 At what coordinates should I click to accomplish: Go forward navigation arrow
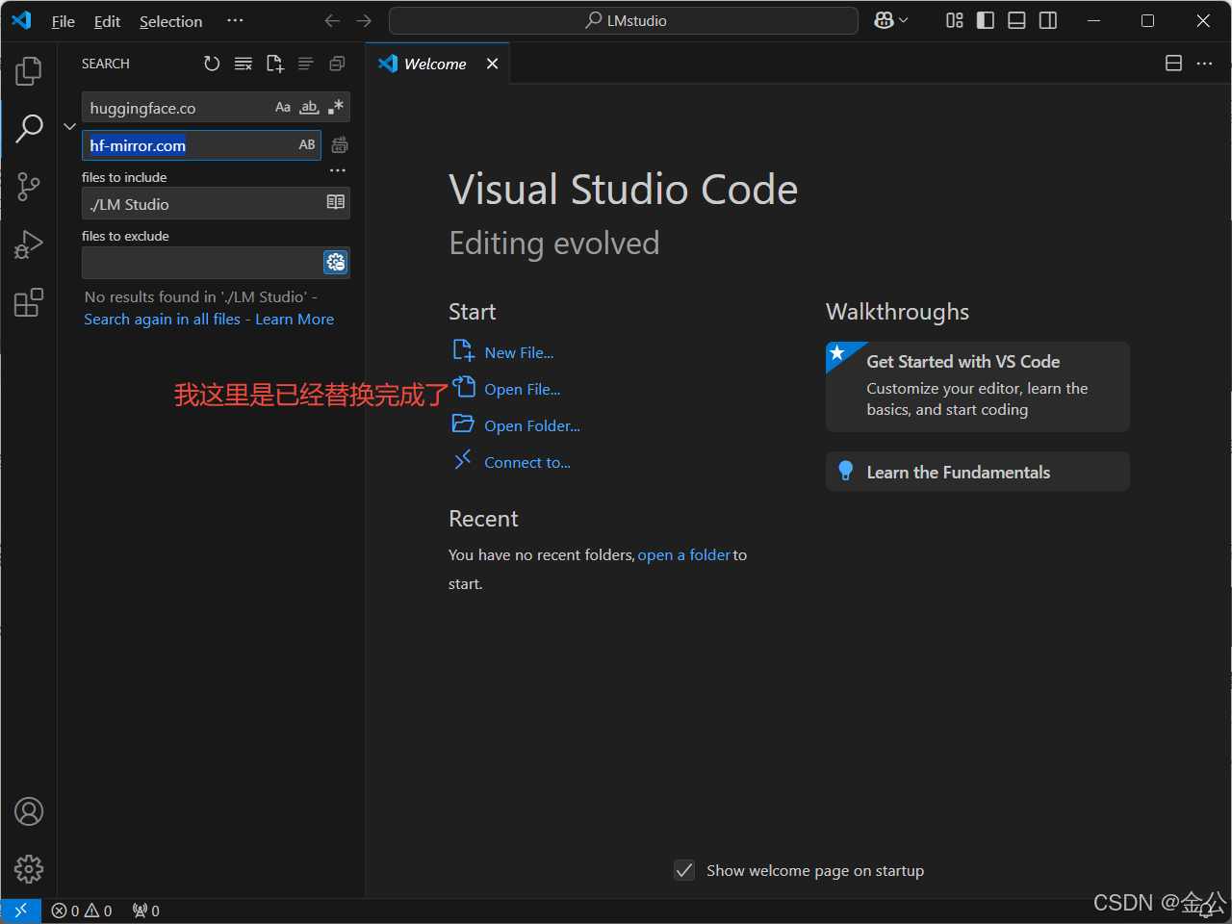click(x=364, y=21)
